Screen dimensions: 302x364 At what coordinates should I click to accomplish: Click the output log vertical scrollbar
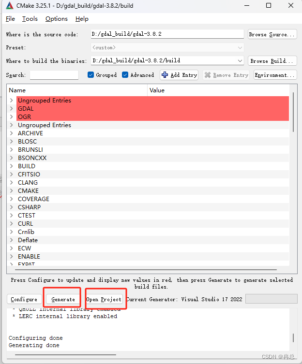point(293,338)
